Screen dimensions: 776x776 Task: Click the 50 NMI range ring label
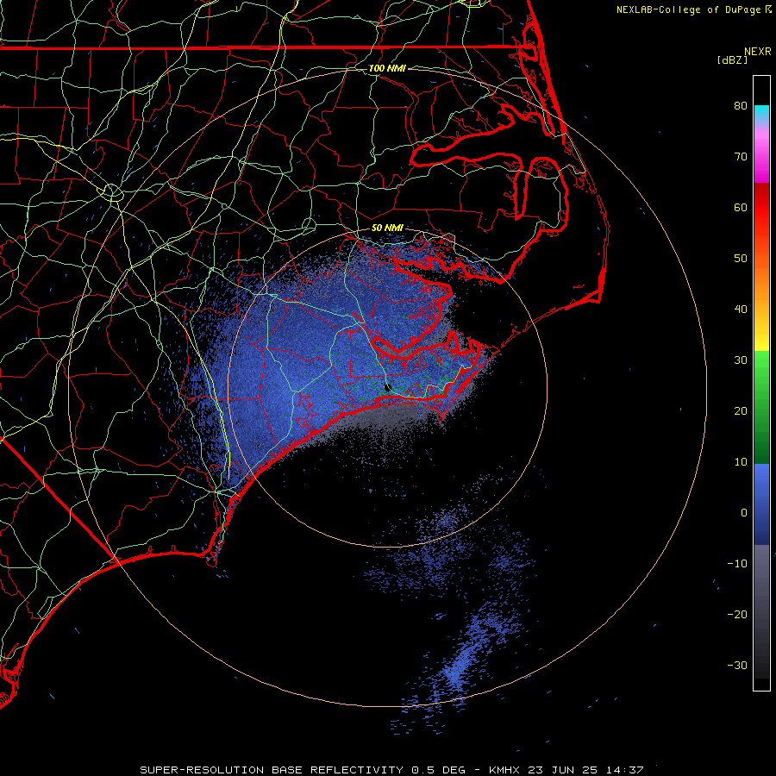pyautogui.click(x=387, y=228)
